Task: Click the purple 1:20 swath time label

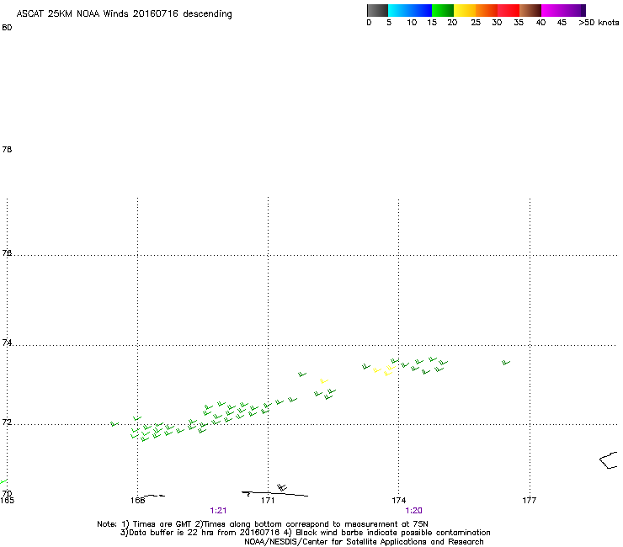Action: coord(413,511)
